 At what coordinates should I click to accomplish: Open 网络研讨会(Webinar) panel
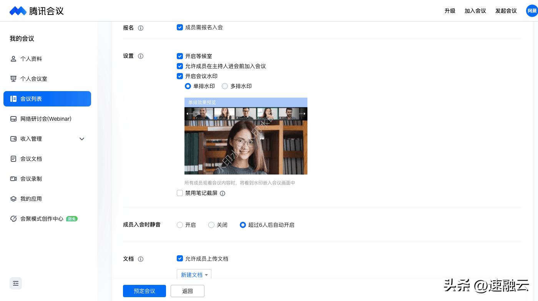[x=46, y=119]
